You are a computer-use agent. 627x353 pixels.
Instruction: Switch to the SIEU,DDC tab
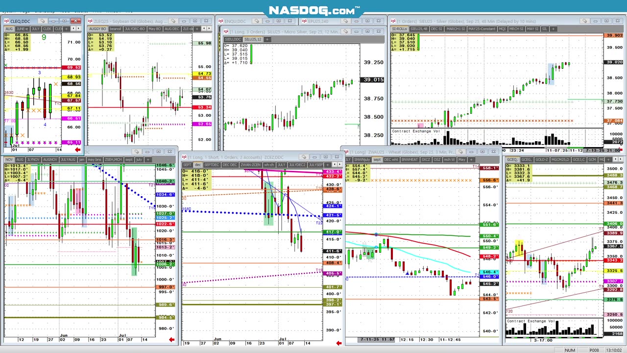[233, 39]
